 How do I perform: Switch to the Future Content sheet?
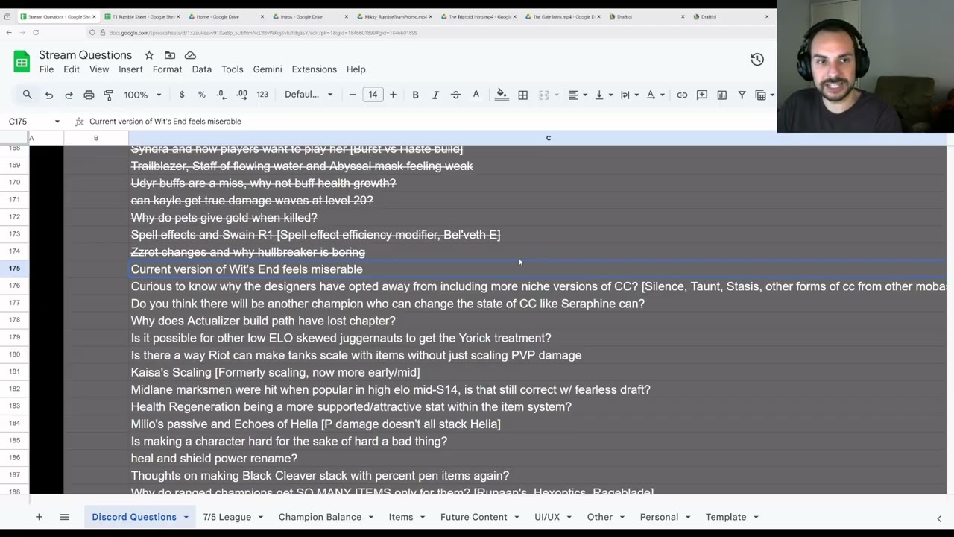473,517
